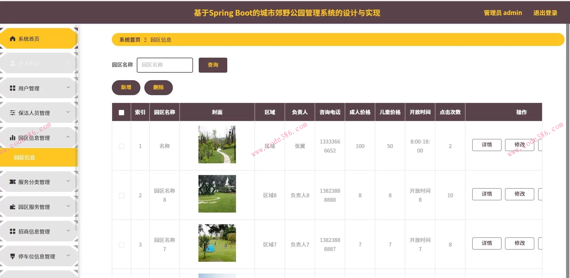
Task: Click the 退出登录 logout link
Action: point(545,13)
